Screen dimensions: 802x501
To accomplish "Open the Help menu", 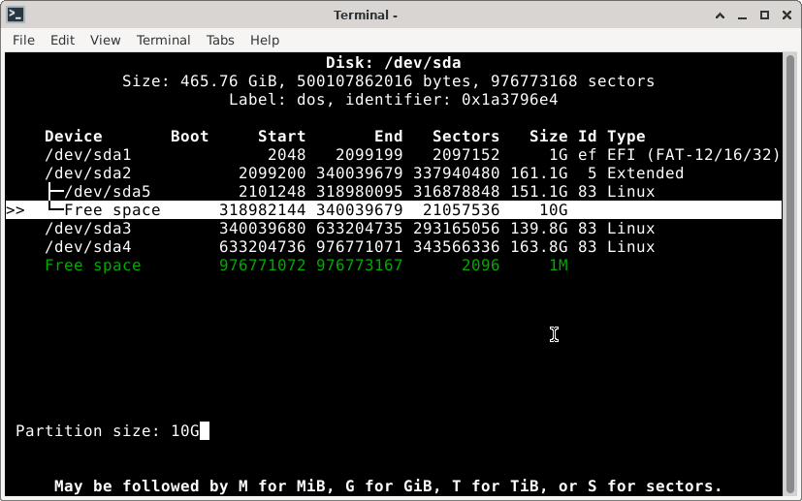I will 265,40.
